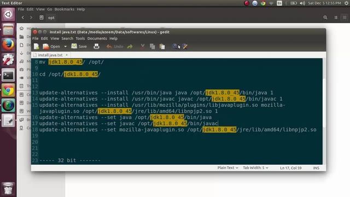The height and width of the screenshot is (197, 350).
Task: Open battery indicator in top panel
Action: click(x=294, y=3)
